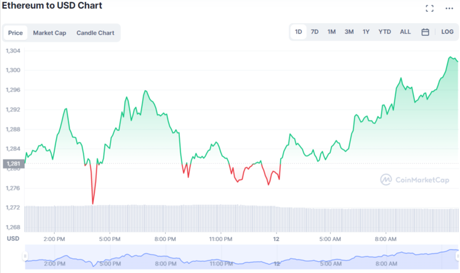
Task: Grab the left range slider handle
Action: pos(25,256)
